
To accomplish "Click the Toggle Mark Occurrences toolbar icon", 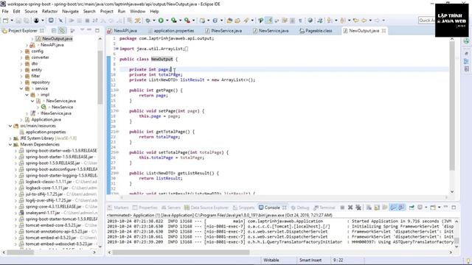I will 269,21.
